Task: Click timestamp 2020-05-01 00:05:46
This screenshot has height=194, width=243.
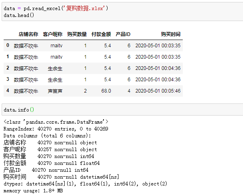Action: pyautogui.click(x=158, y=91)
